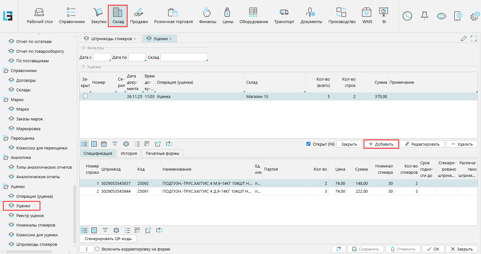Collapse the Фильтры section
The width and height of the screenshot is (481, 254).
point(84,48)
